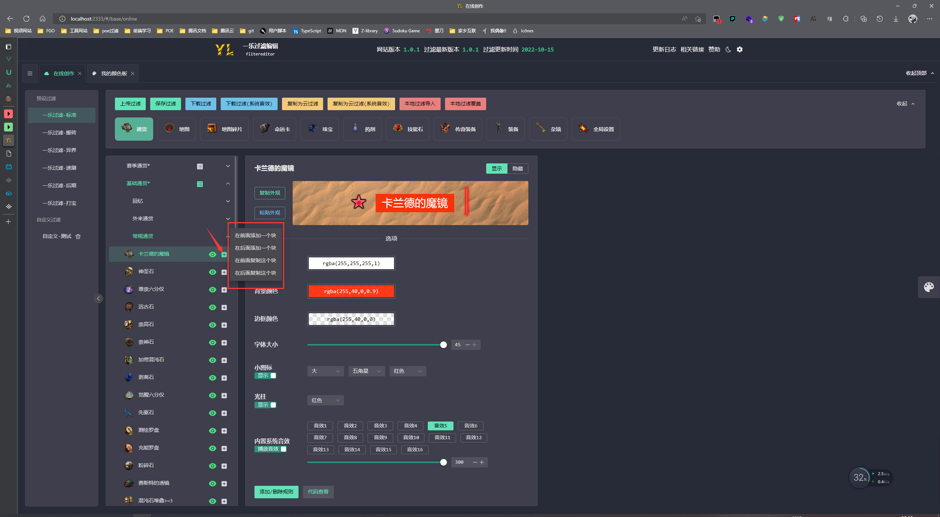The width and height of the screenshot is (940, 517).
Task: Collapse the 基础通货* group chevron
Action: [228, 184]
